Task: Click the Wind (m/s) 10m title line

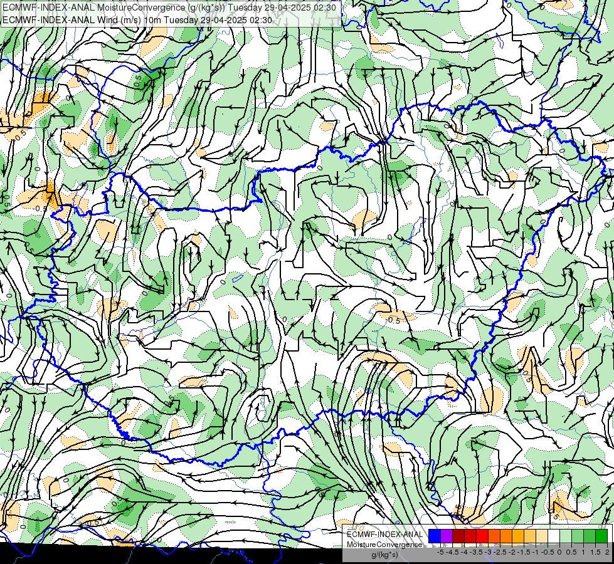Action: click(x=137, y=19)
